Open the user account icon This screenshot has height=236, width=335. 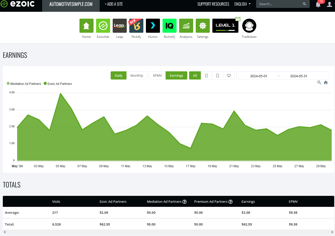[x=329, y=4]
